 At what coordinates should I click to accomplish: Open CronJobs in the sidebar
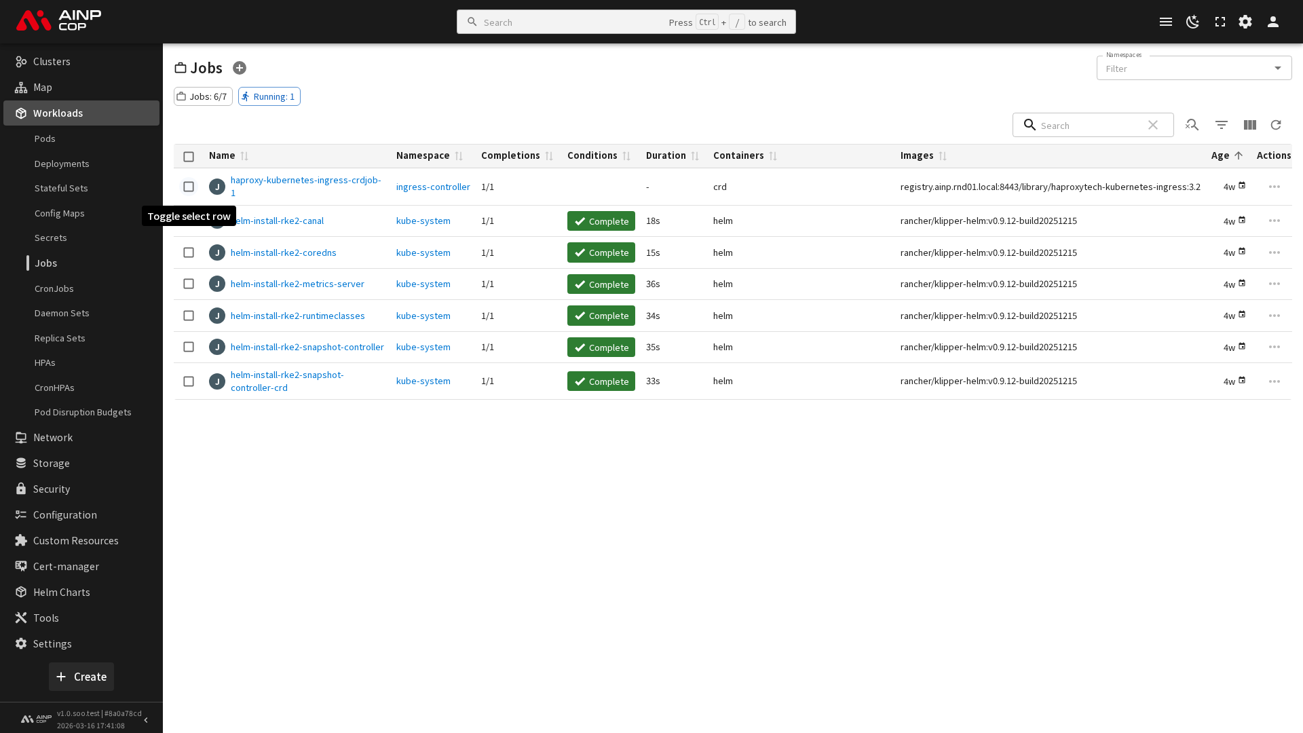click(x=54, y=288)
